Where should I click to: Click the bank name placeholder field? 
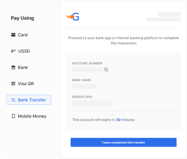84,86
